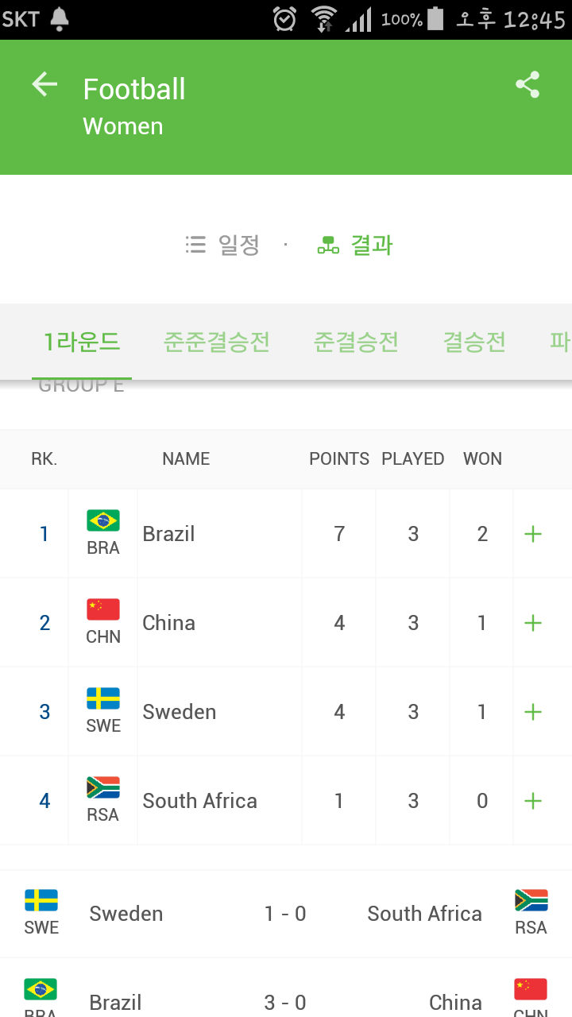Screen dimensions: 572x1017
Task: Expand Brazil row with plus icon
Action: pyautogui.click(x=533, y=534)
